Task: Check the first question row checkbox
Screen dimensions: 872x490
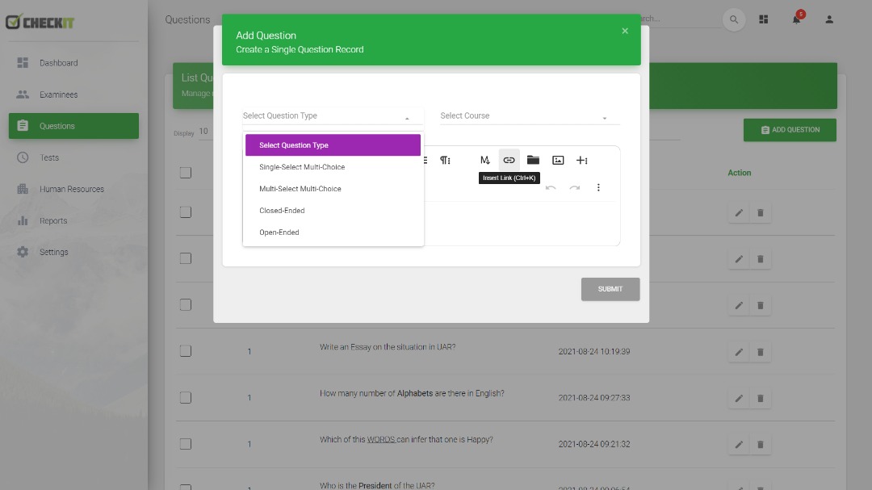Action: point(186,212)
